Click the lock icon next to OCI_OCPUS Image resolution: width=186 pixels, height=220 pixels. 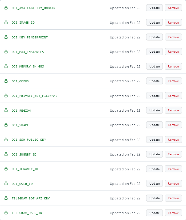click(x=6, y=81)
